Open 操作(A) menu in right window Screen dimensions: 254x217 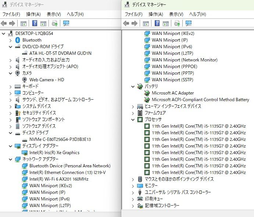(156, 14)
